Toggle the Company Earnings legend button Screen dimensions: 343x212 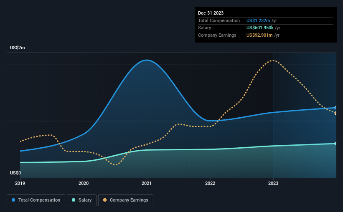click(x=126, y=200)
